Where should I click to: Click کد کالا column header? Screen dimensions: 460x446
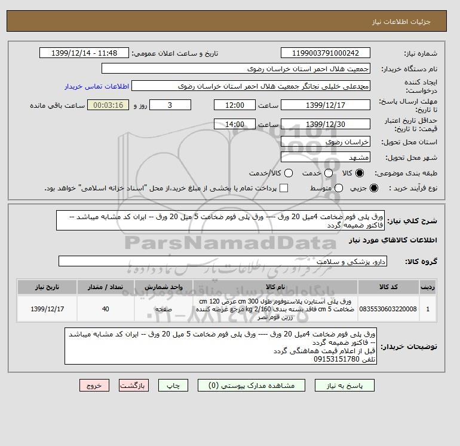click(x=388, y=287)
